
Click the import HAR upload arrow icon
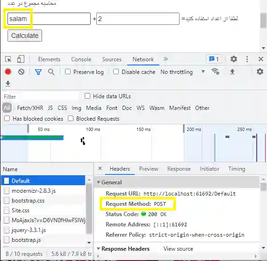tap(232, 72)
